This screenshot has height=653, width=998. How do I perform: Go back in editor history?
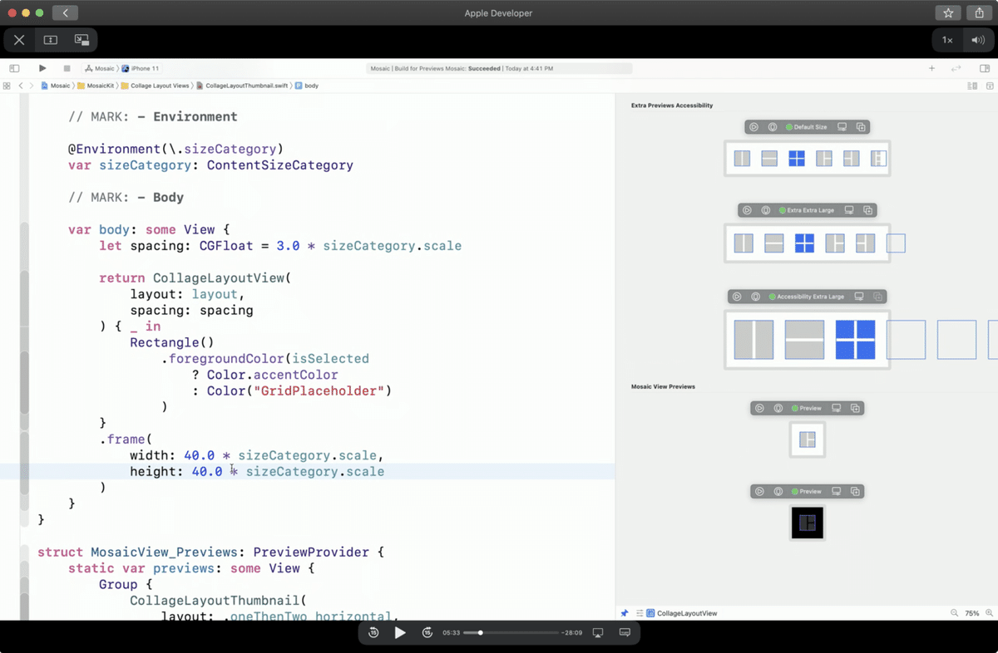(x=21, y=86)
